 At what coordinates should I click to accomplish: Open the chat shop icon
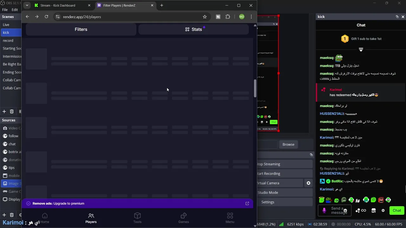pyautogui.click(x=374, y=211)
